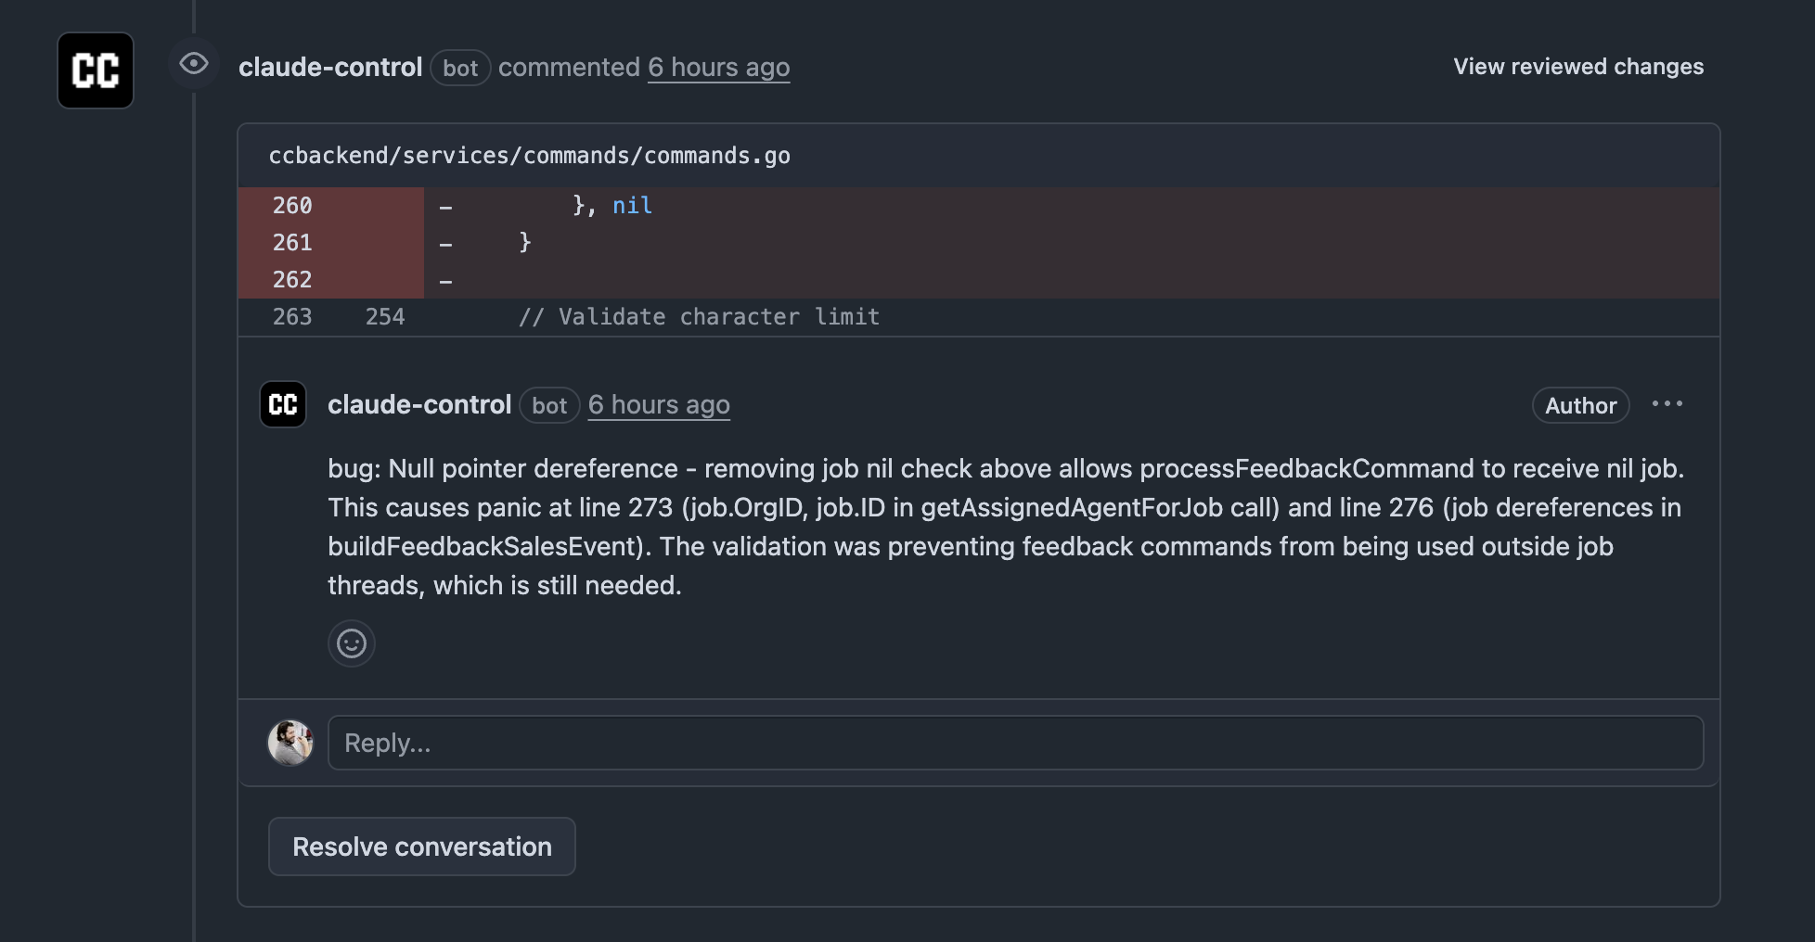Click the eye visibility icon near the comment header
The image size is (1815, 942).
click(194, 65)
